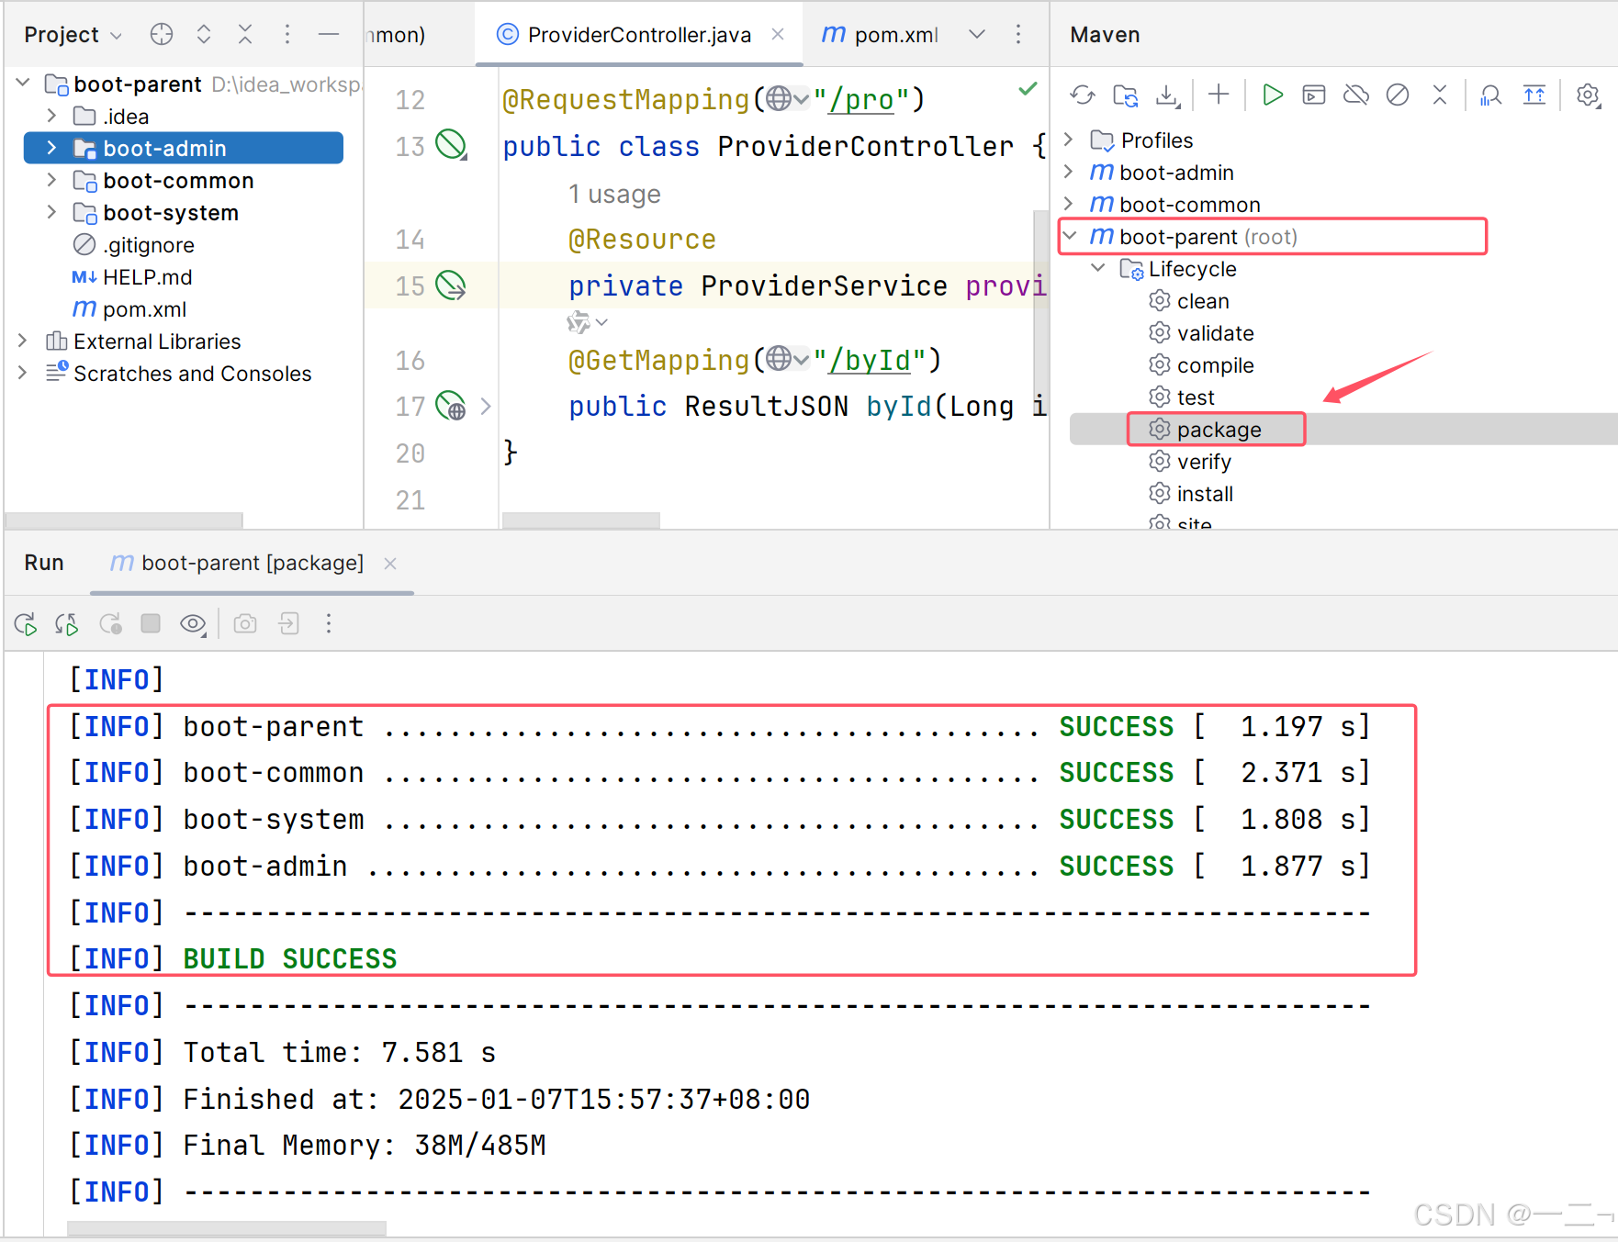This screenshot has height=1242, width=1618.
Task: Collapse boot-parent root in Project tree
Action: pyautogui.click(x=23, y=83)
